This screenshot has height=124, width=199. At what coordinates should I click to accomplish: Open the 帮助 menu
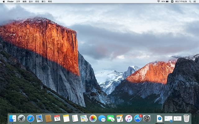click(x=50, y=2)
